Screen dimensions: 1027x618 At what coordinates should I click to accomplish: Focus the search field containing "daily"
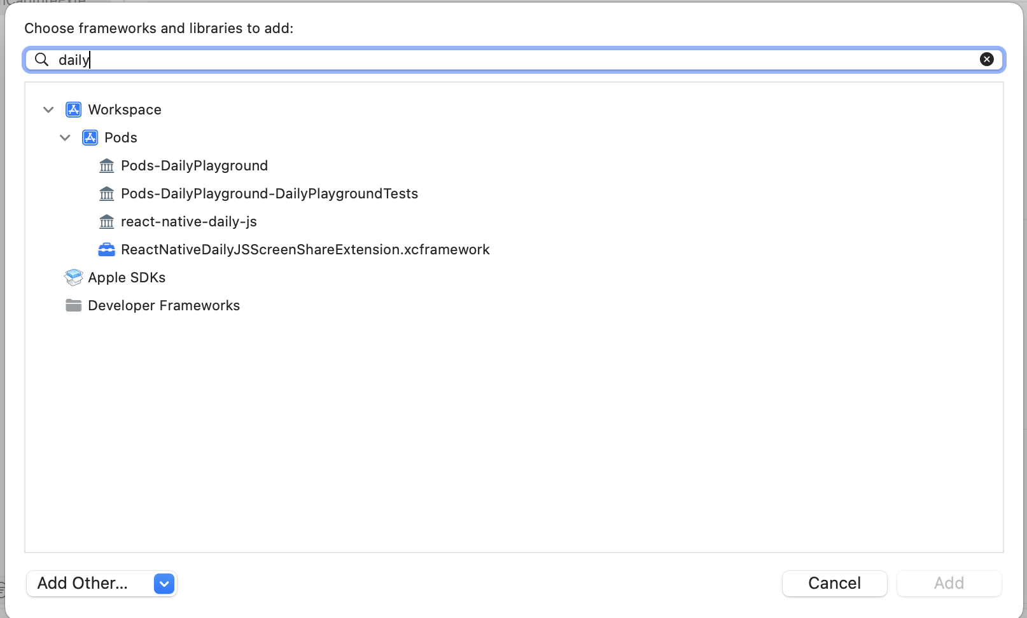(x=514, y=60)
